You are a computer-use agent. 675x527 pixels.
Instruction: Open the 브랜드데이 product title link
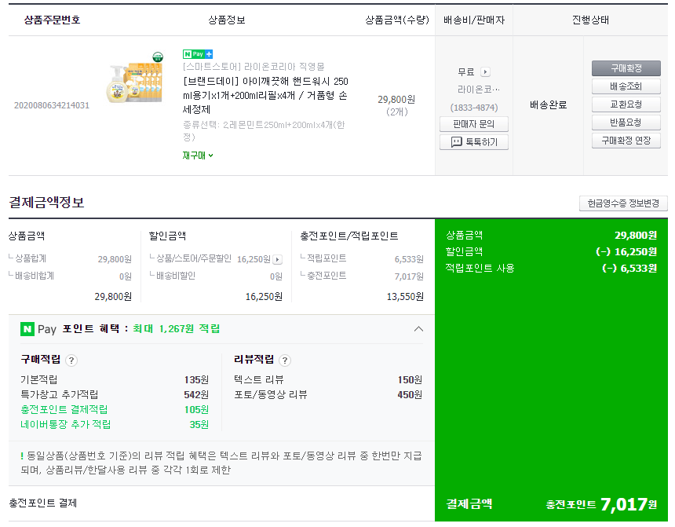pos(265,95)
